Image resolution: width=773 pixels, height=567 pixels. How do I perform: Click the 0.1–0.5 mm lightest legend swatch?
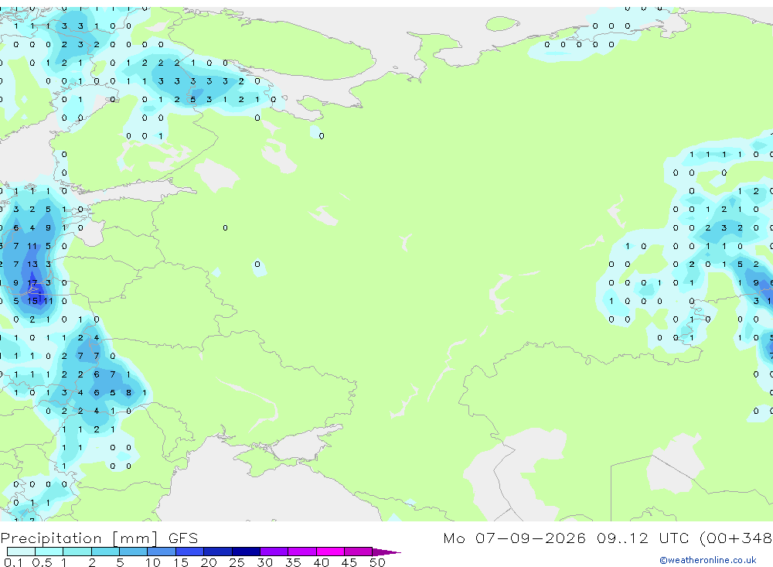(21, 552)
